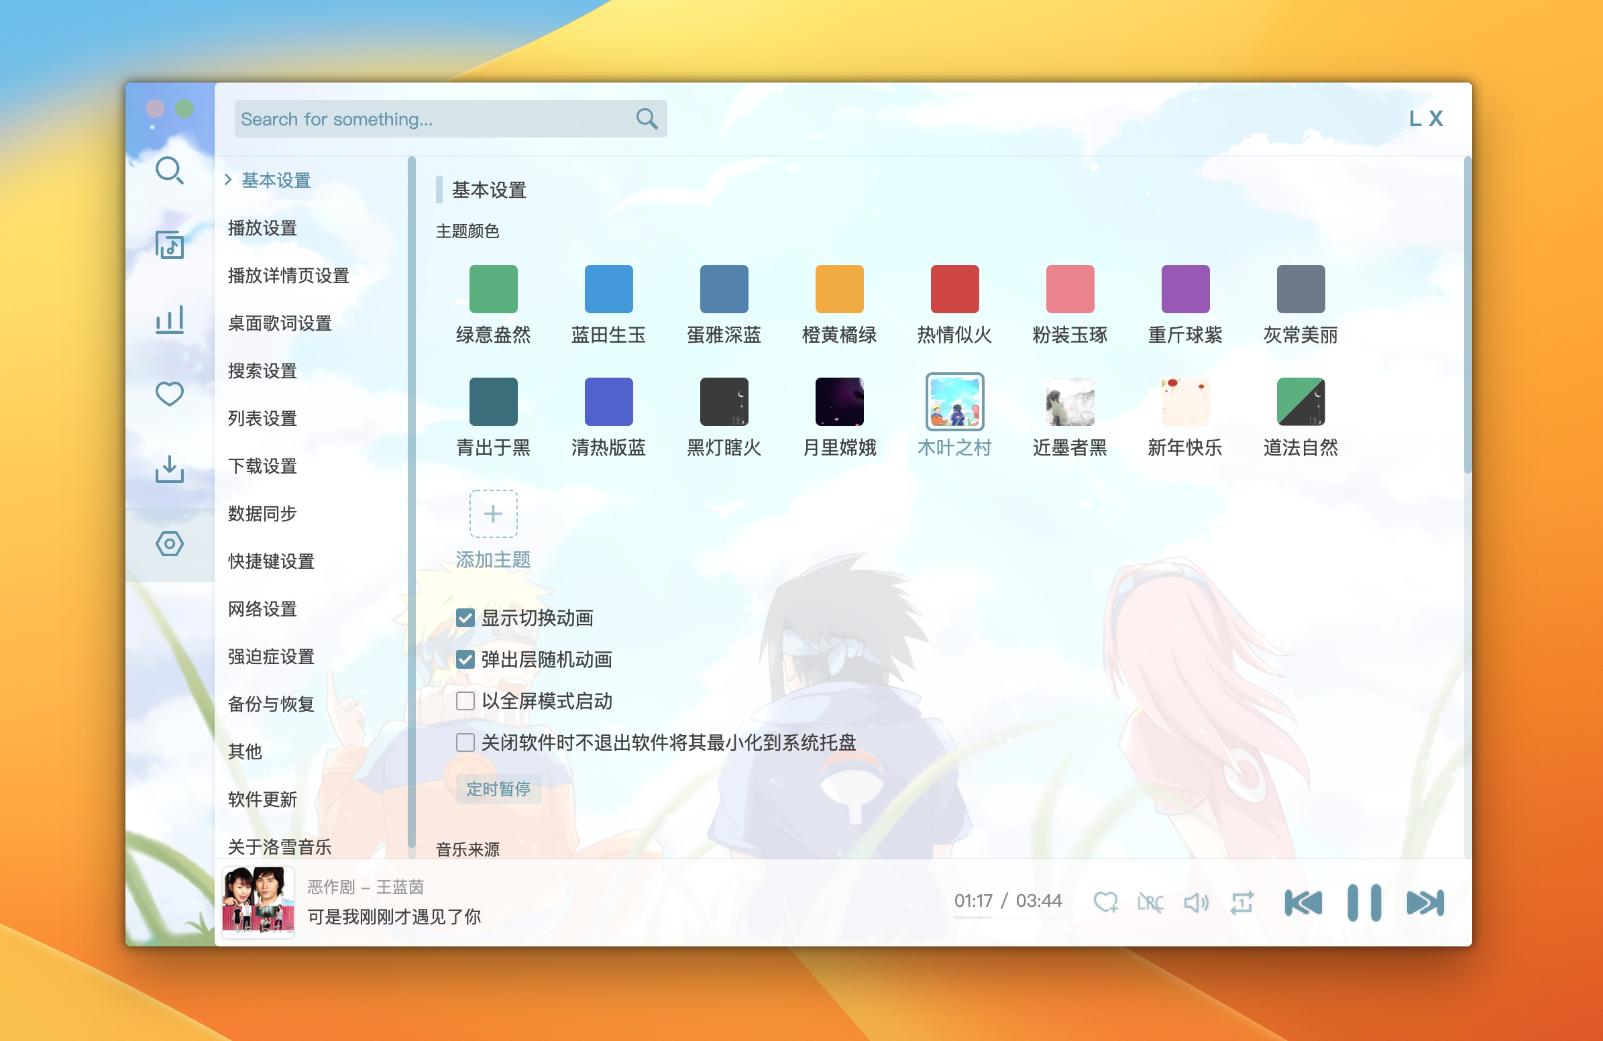Click the arrow beside 基本设置

click(x=228, y=180)
